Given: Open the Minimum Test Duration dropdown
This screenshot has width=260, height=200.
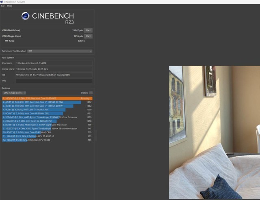Looking at the screenshot, I should (60, 51).
